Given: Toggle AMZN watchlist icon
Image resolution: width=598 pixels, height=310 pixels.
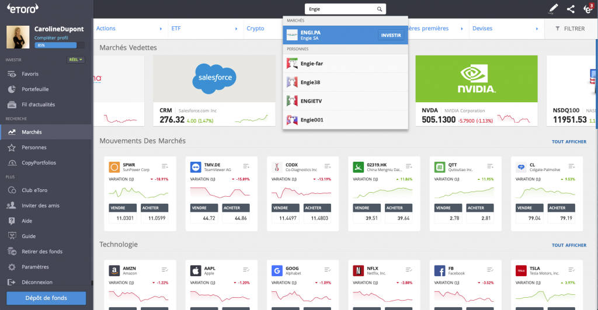Looking at the screenshot, I should (x=165, y=270).
